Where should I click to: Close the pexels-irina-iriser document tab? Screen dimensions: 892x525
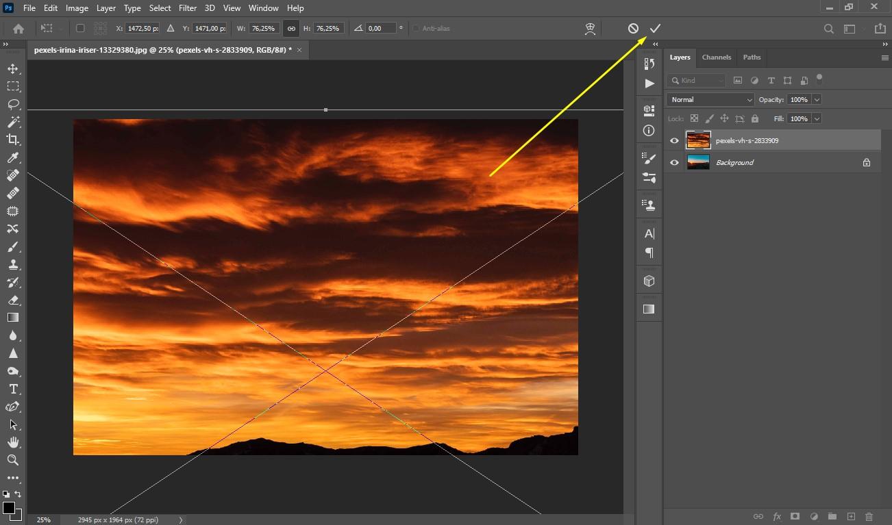click(x=299, y=50)
